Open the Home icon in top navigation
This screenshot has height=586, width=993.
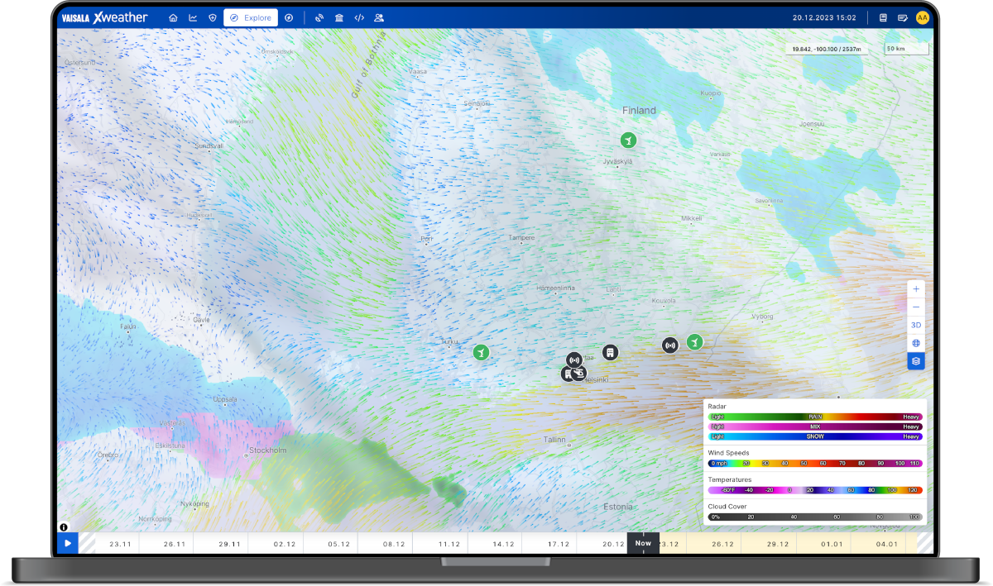tap(173, 17)
